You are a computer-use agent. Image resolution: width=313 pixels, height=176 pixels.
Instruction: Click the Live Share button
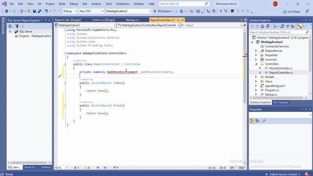(x=291, y=12)
